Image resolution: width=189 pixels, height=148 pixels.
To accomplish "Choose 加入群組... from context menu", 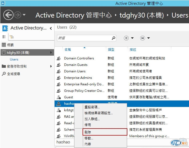I will tap(101, 119).
